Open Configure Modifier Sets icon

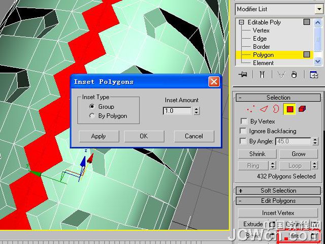coord(314,75)
